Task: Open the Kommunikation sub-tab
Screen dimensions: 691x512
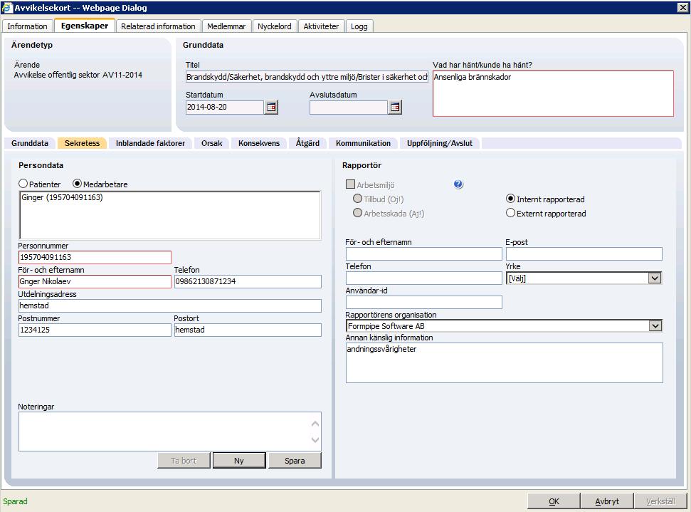Action: click(x=363, y=143)
